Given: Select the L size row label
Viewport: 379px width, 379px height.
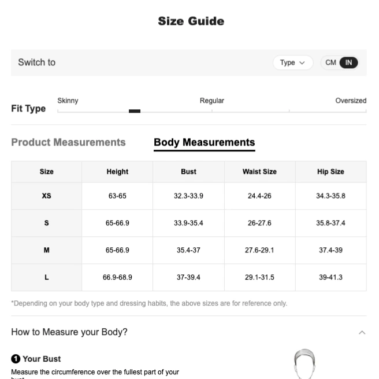Looking at the screenshot, I should (x=46, y=277).
